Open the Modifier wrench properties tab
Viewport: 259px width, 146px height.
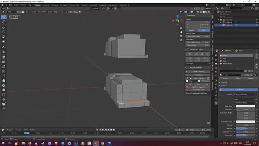[x=216, y=84]
